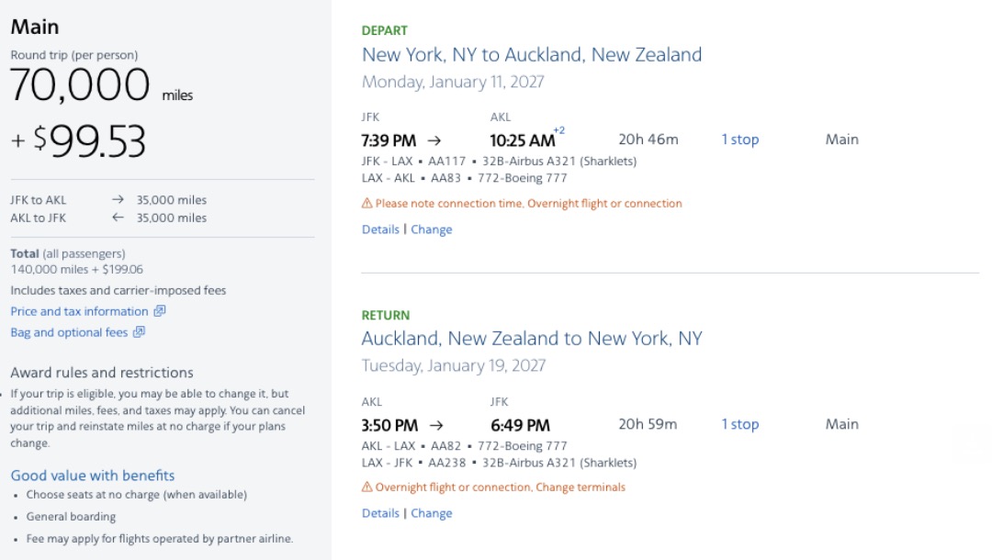This screenshot has height=560, width=1003.
Task: Open 1 stop details for the departing flight
Action: pos(740,139)
